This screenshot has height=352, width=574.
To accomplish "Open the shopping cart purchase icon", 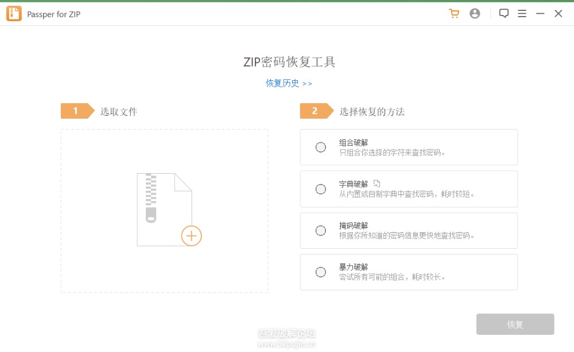I will tap(454, 14).
